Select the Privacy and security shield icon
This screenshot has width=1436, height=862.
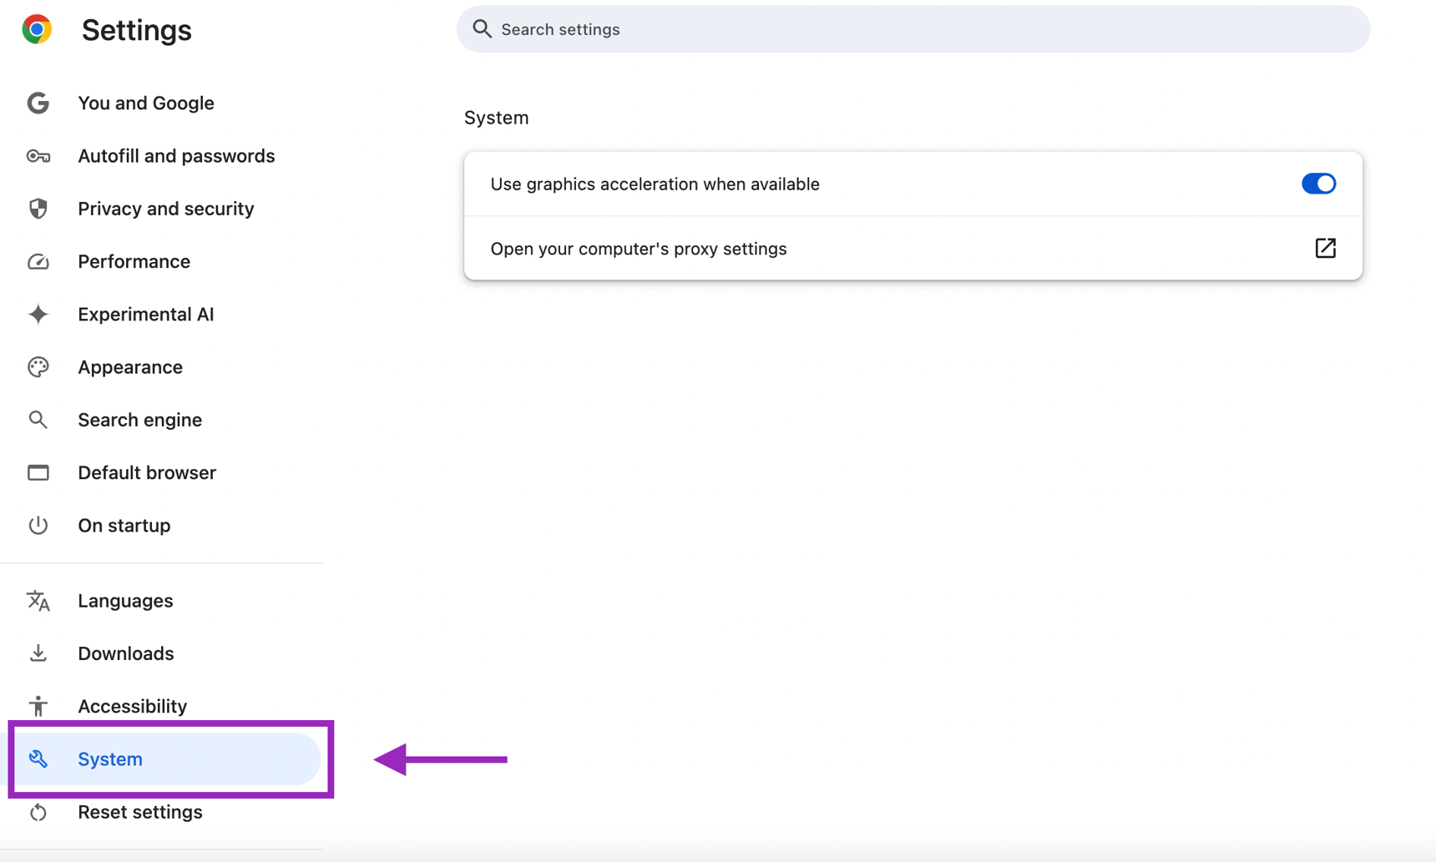tap(38, 209)
